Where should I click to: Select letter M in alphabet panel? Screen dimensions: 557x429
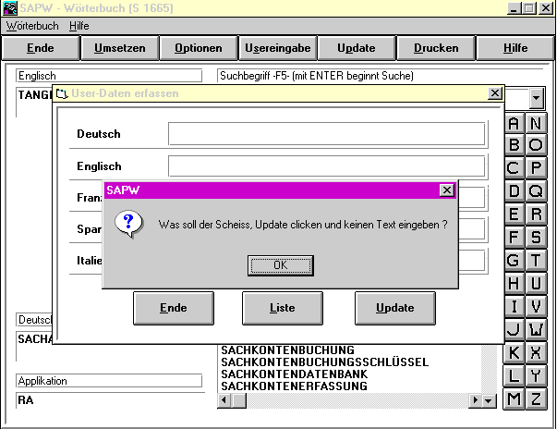coord(514,398)
